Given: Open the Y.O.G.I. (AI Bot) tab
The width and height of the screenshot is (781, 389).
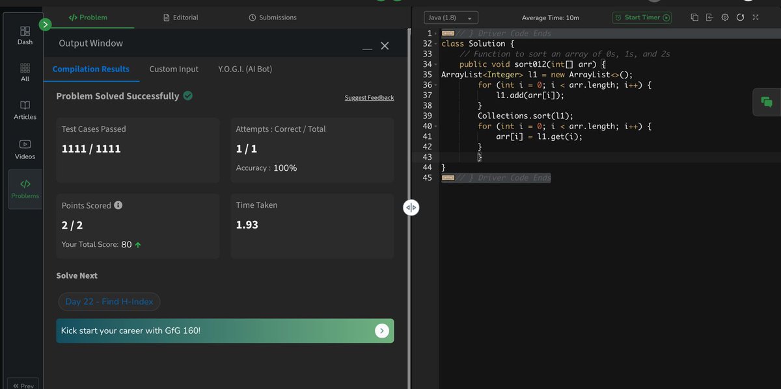Looking at the screenshot, I should tap(245, 69).
